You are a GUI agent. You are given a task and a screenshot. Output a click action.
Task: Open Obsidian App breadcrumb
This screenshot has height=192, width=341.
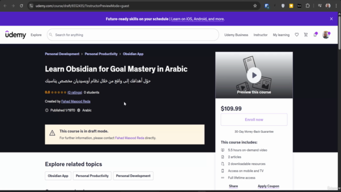[x=133, y=54]
